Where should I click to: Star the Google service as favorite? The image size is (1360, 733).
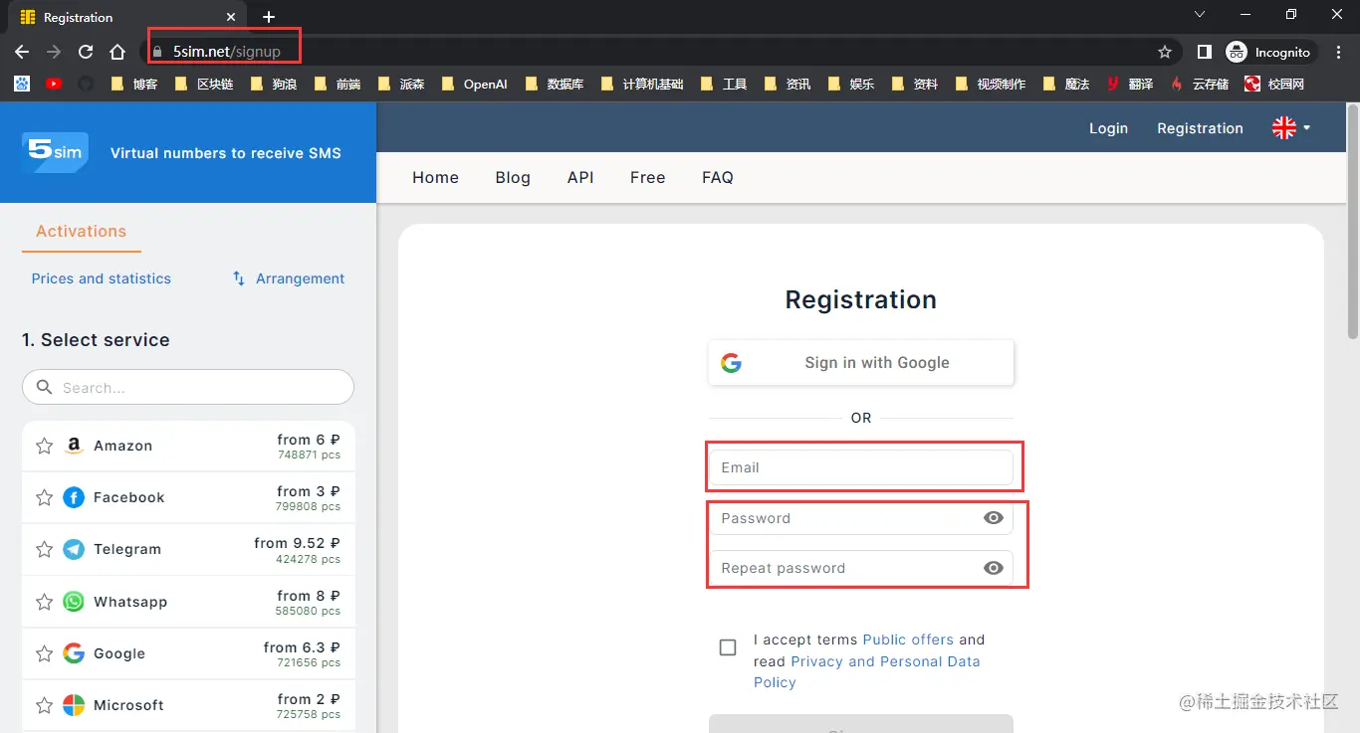[44, 654]
